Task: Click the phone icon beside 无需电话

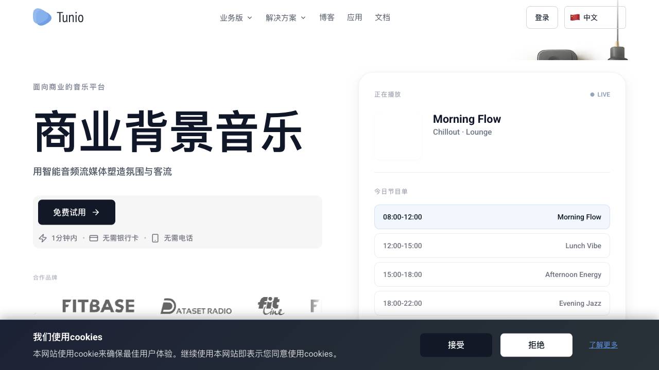Action: pyautogui.click(x=155, y=238)
